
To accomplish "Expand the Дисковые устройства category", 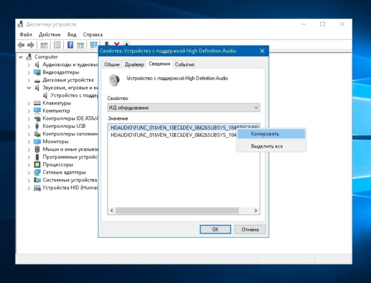I will [29, 80].
